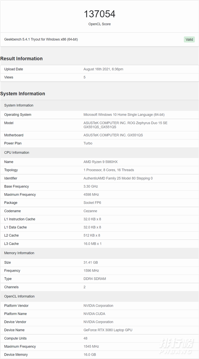Click the OpenCL Information section header

(99, 296)
